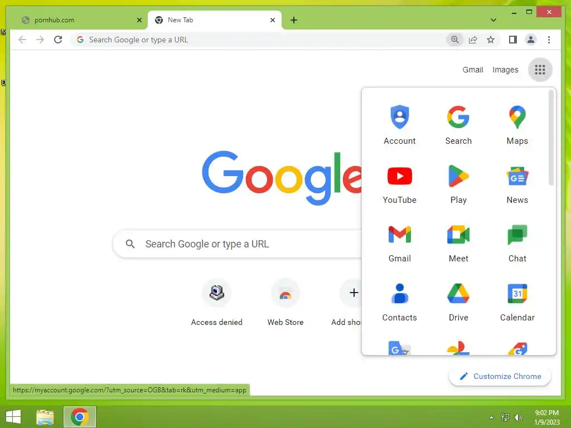Open Google Calendar app
The height and width of the screenshot is (428, 571).
coord(517,302)
